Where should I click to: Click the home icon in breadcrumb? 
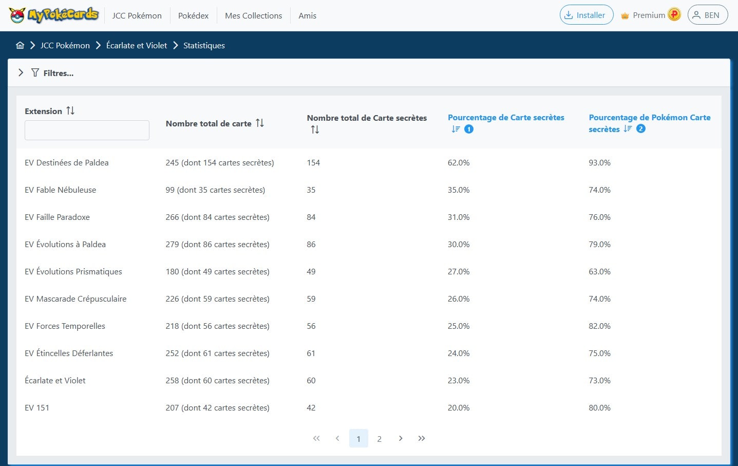click(x=20, y=45)
